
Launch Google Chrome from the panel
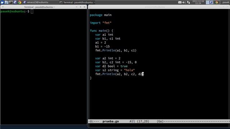pos(20,2)
